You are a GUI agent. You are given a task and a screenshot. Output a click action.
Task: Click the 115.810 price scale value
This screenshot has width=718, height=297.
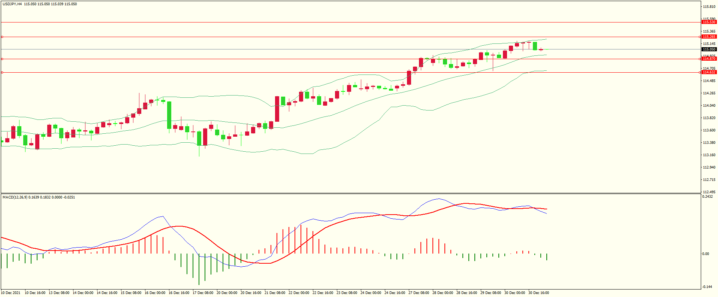[x=709, y=7]
